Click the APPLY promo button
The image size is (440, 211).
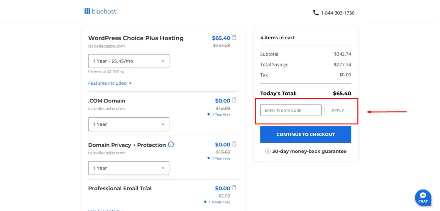click(337, 110)
